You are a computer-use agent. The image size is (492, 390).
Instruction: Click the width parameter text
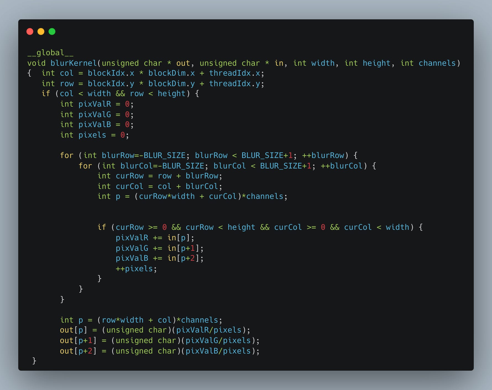coord(323,63)
